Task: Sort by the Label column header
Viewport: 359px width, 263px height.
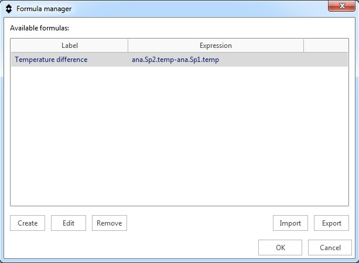Action: point(69,46)
